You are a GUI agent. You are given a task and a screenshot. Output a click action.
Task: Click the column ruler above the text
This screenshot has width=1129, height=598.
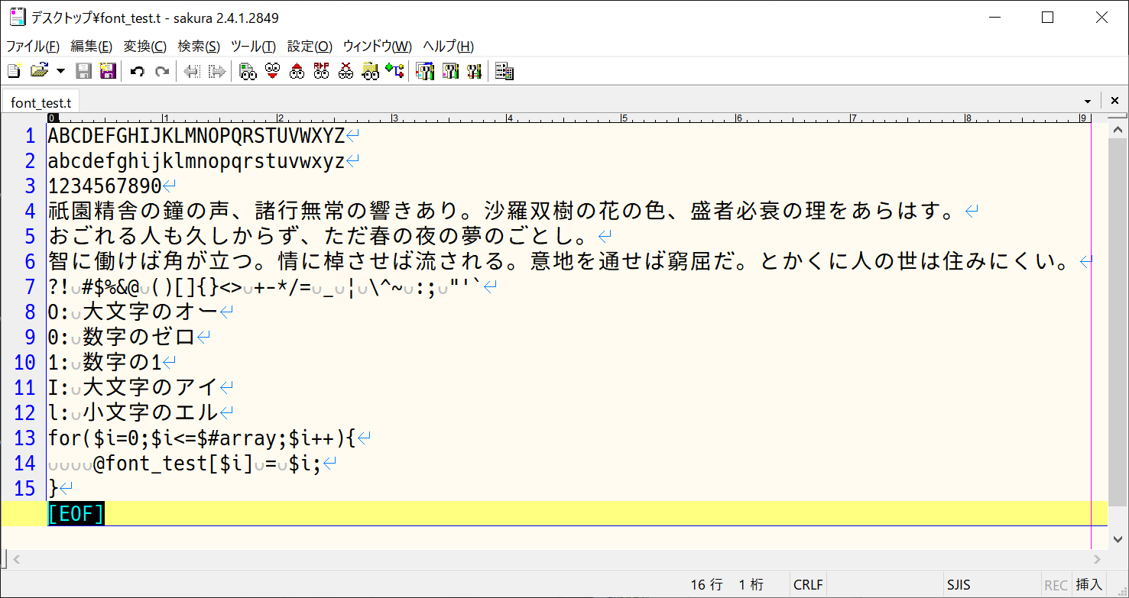point(569,118)
